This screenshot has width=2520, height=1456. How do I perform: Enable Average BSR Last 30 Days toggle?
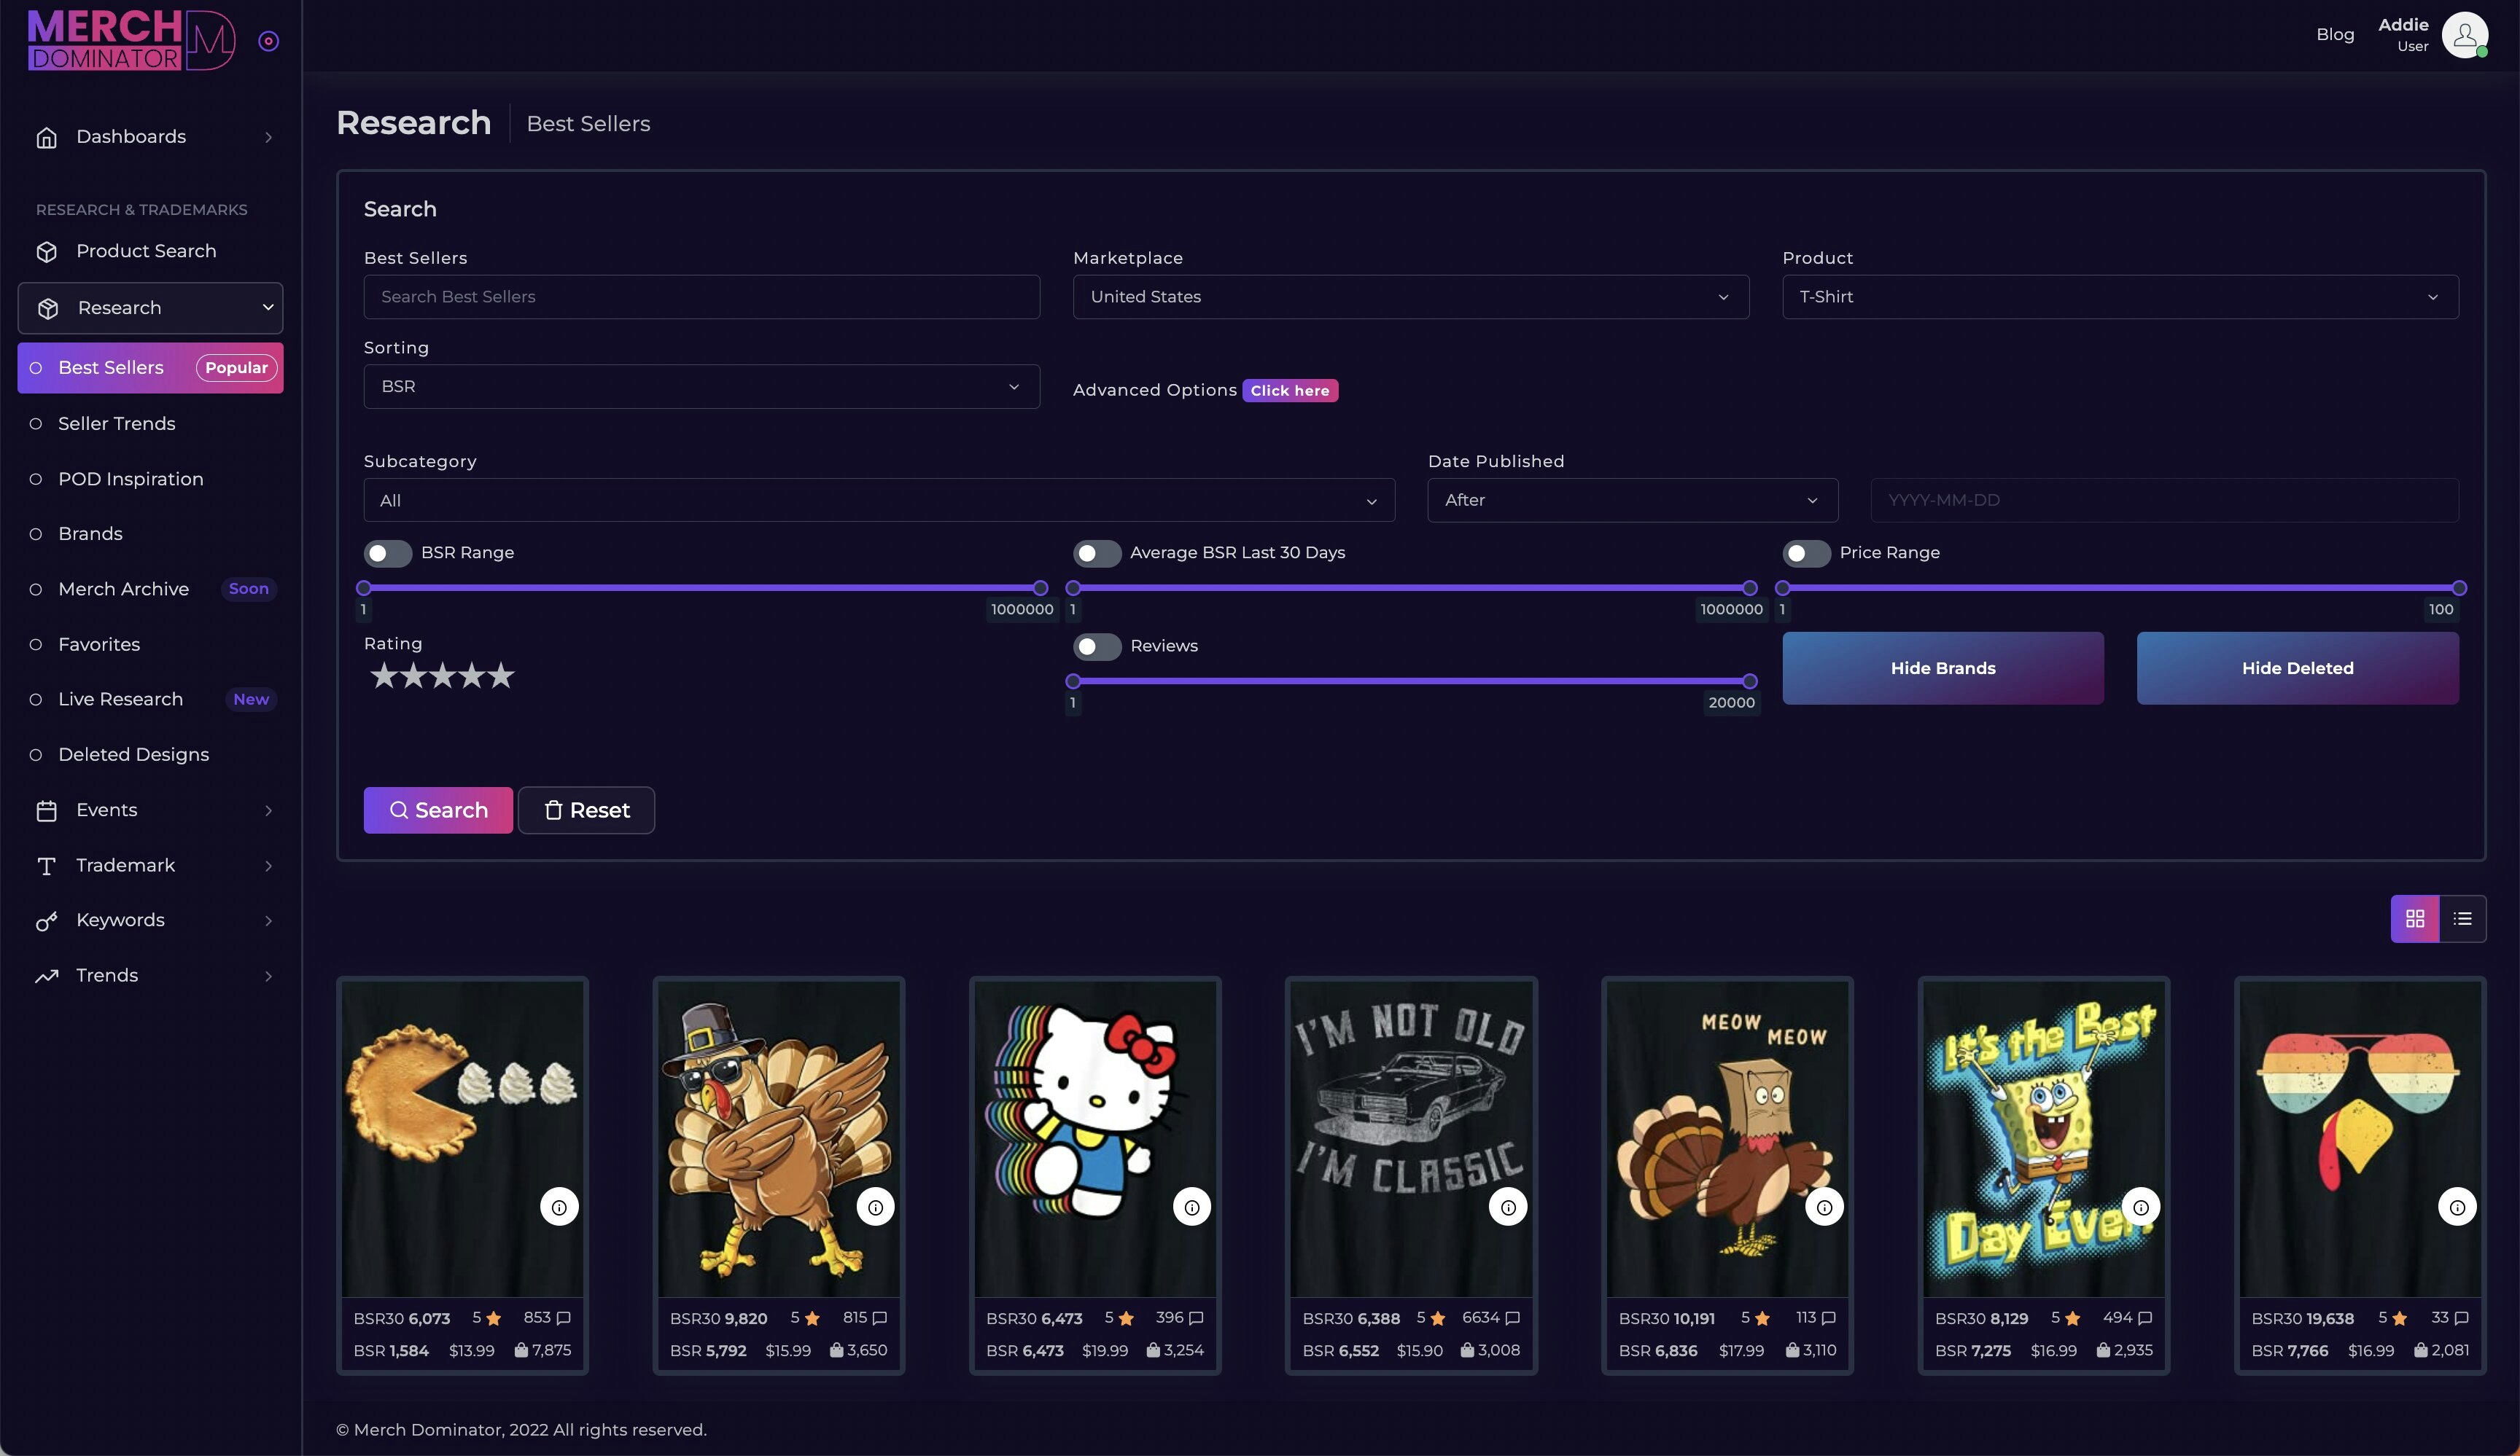point(1097,554)
